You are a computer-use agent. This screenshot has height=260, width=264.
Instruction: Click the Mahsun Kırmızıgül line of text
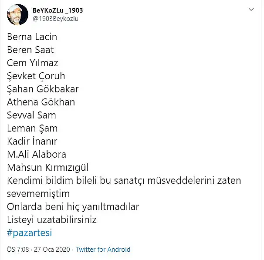pyautogui.click(x=47, y=168)
